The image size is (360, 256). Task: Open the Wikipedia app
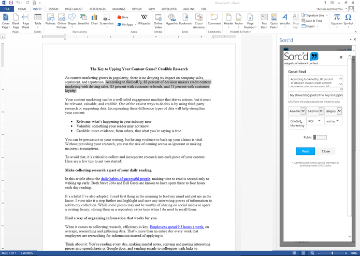(x=144, y=20)
